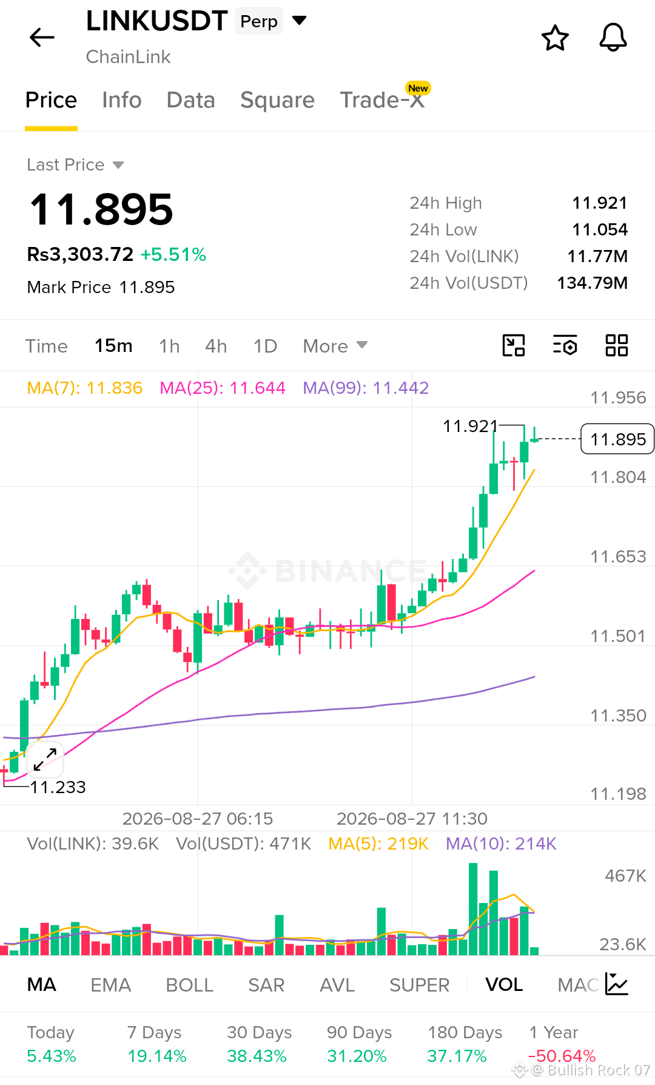Image resolution: width=655 pixels, height=1085 pixels.
Task: Expand chart to fullscreen with arrows icon
Action: [x=45, y=759]
